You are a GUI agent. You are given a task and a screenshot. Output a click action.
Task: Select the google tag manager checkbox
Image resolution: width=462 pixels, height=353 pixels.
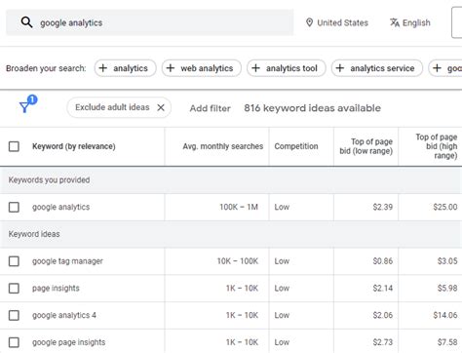pyautogui.click(x=14, y=261)
